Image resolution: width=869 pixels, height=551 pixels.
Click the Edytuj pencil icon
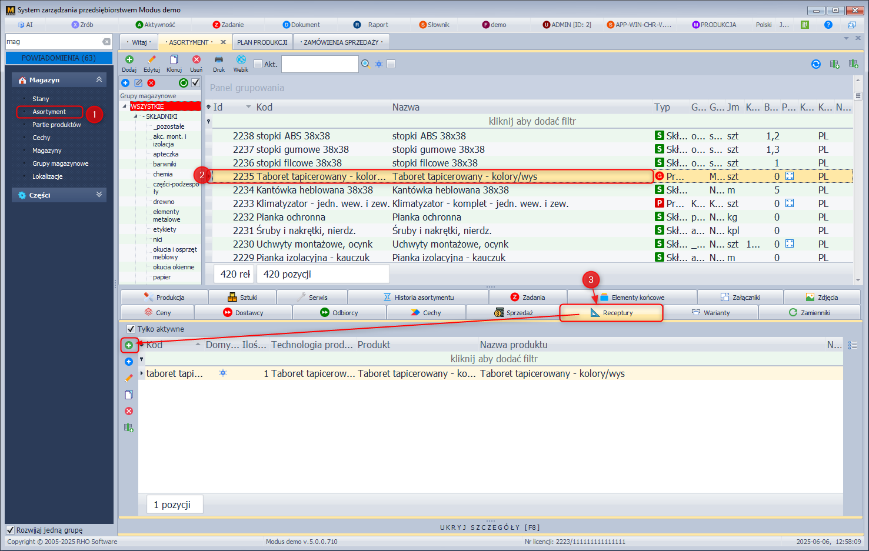pos(151,60)
